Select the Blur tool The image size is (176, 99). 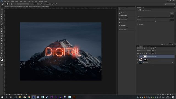tap(2, 38)
